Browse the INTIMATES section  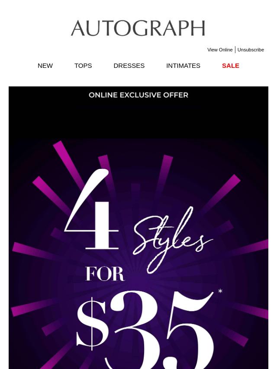tap(183, 66)
